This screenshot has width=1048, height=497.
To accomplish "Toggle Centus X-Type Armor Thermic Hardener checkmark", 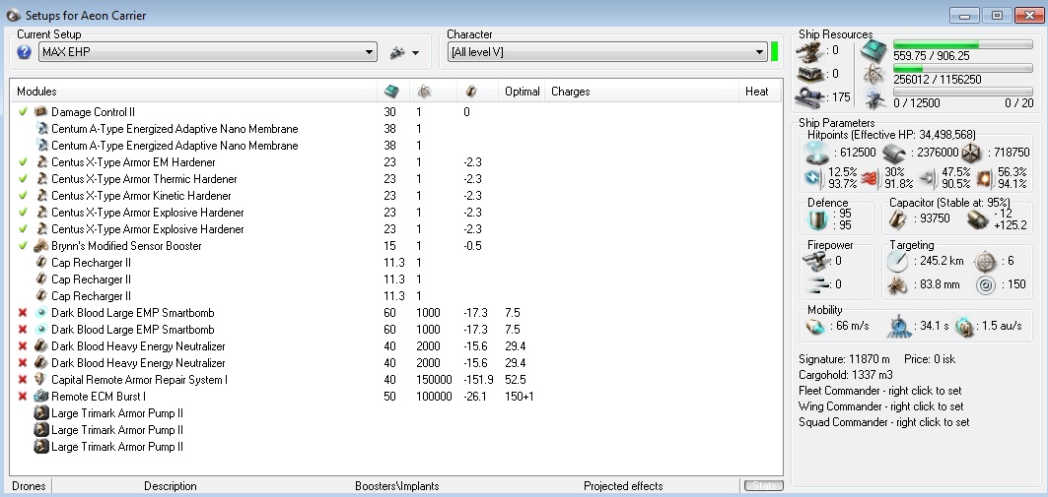I will point(23,179).
